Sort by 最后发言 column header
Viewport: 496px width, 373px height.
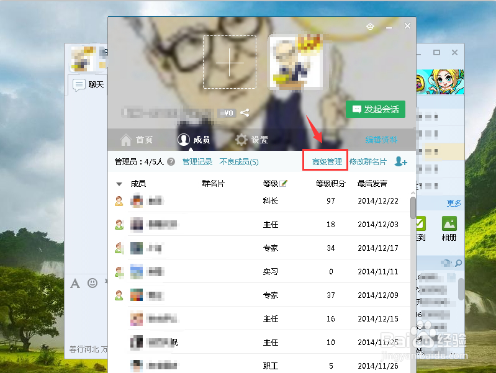pyautogui.click(x=372, y=184)
